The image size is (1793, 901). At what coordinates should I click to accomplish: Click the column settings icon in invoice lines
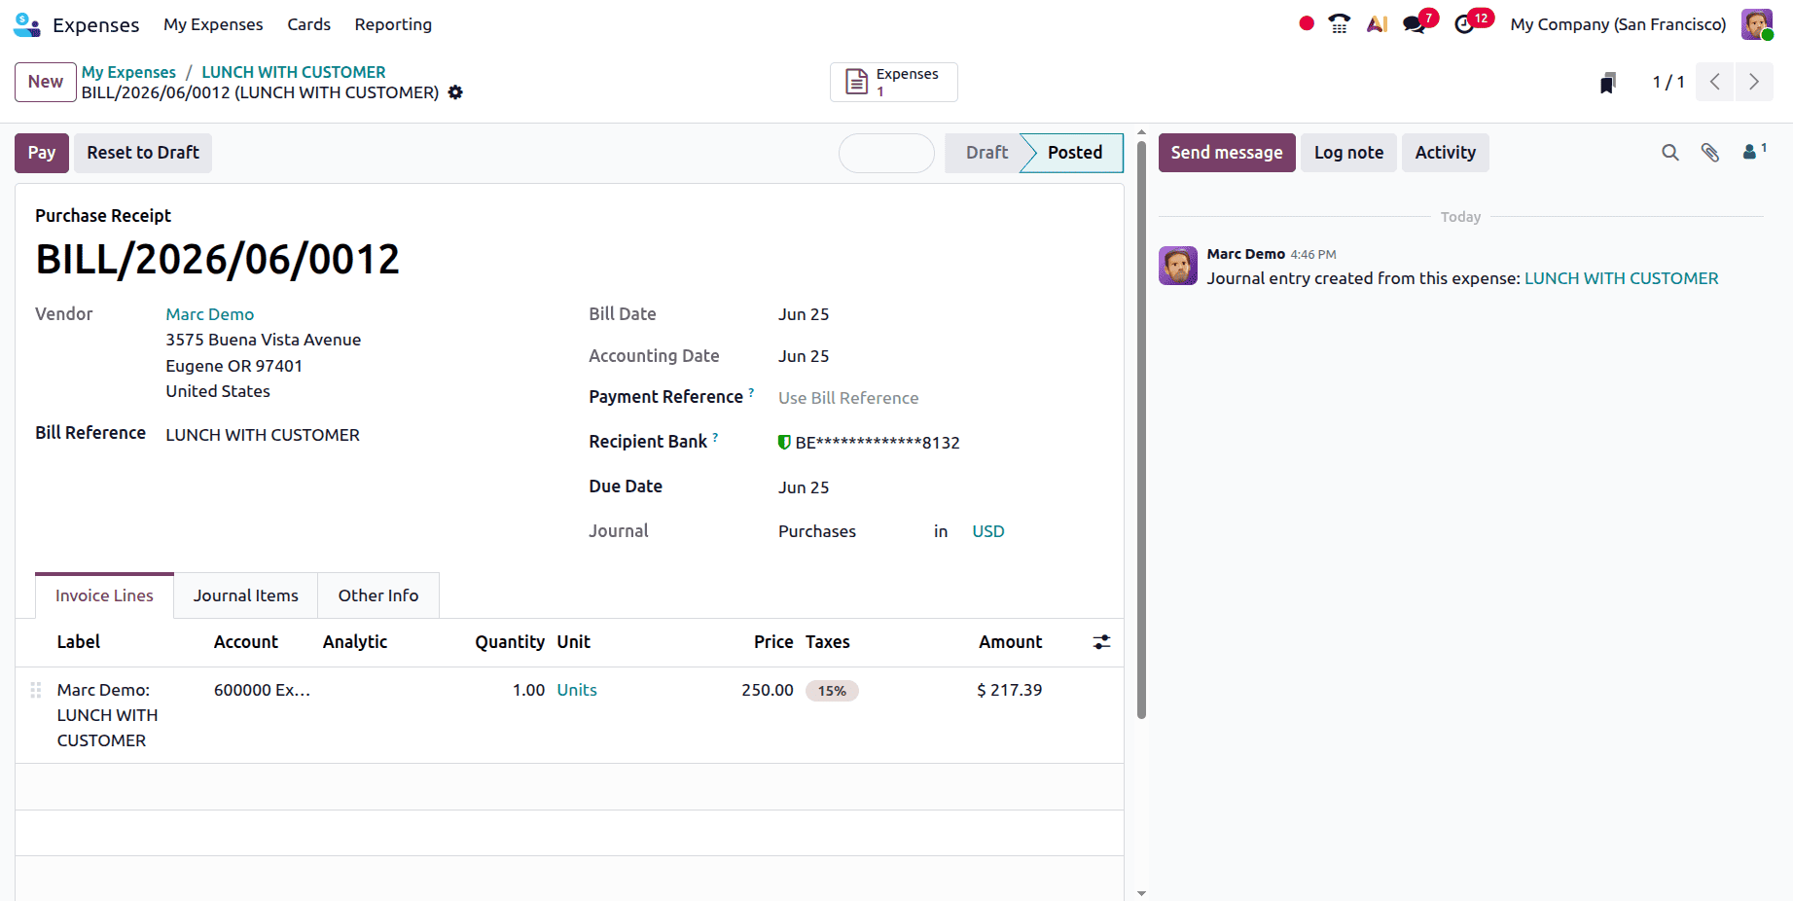(x=1101, y=642)
